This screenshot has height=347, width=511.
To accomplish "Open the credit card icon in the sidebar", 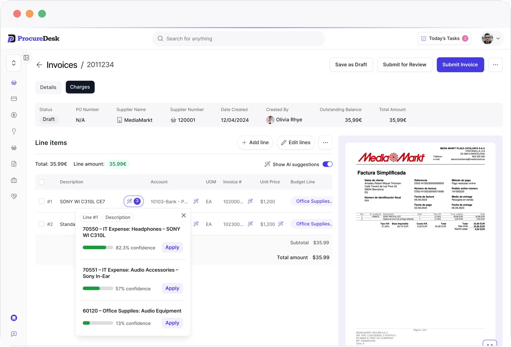I will [14, 99].
